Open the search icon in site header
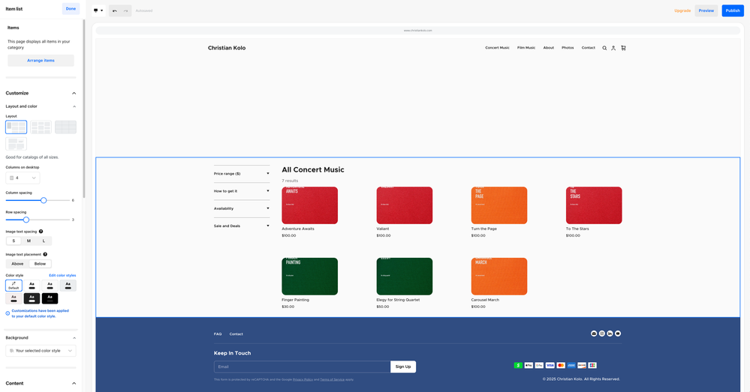 click(x=604, y=48)
